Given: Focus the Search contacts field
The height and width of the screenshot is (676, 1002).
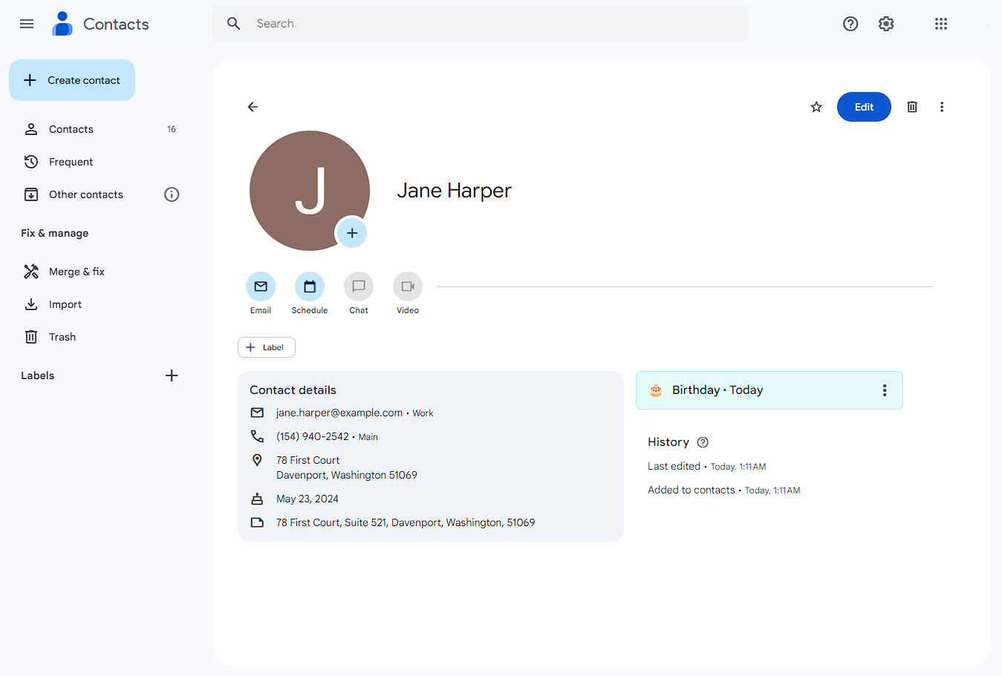Looking at the screenshot, I should coord(481,24).
